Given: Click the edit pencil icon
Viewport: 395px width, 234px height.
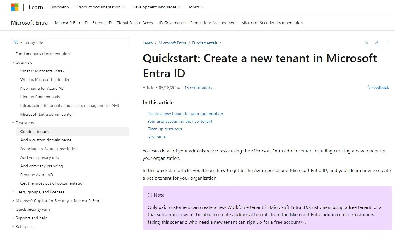Looking at the screenshot, I should coord(377,43).
